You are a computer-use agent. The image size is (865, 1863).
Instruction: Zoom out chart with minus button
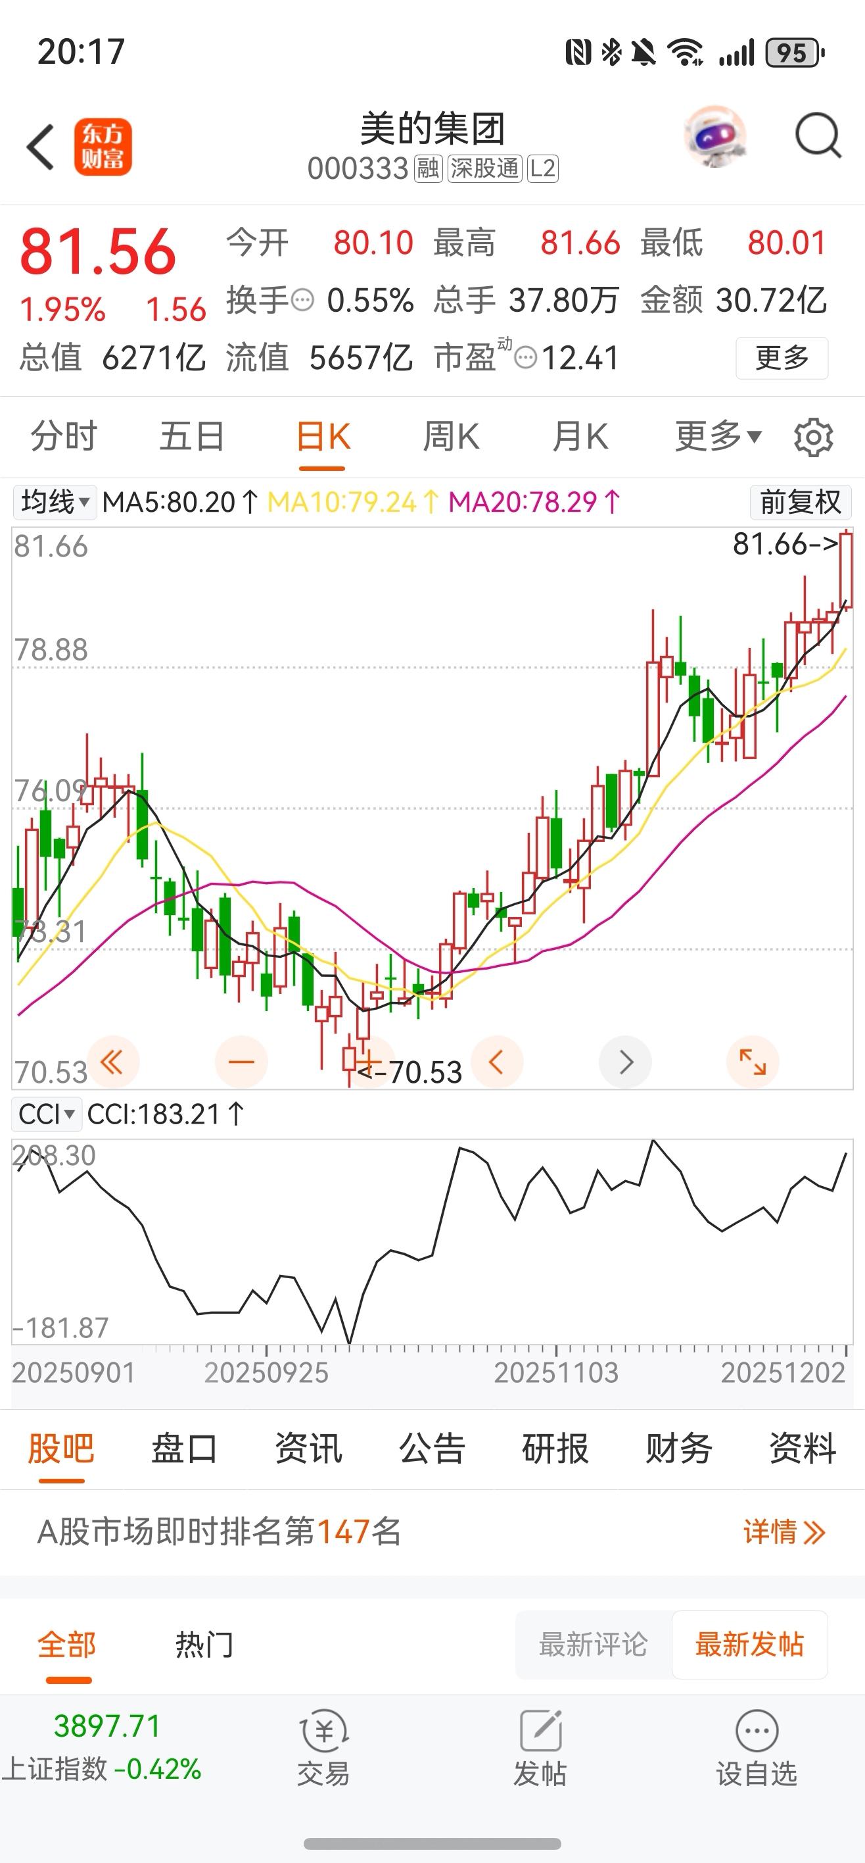tap(241, 1062)
